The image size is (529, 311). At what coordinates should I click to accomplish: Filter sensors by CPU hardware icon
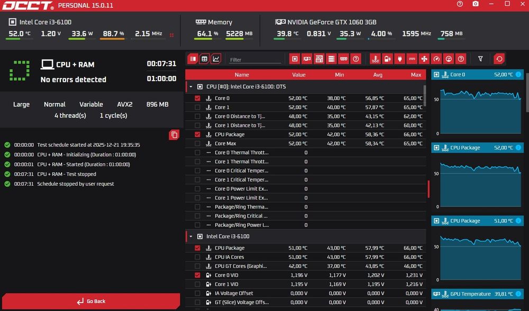pos(295,59)
